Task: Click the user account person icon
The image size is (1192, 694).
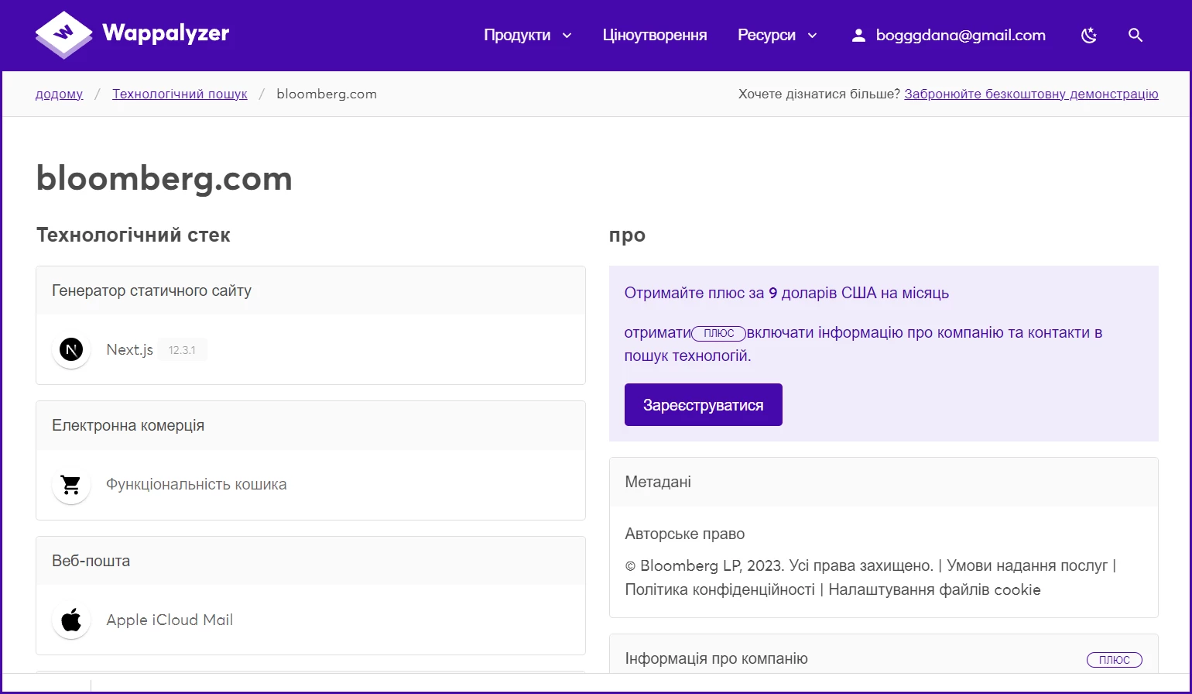Action: point(858,35)
